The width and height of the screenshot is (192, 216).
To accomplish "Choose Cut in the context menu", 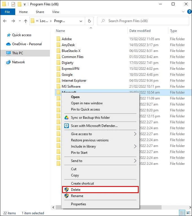I will click(x=100, y=169).
